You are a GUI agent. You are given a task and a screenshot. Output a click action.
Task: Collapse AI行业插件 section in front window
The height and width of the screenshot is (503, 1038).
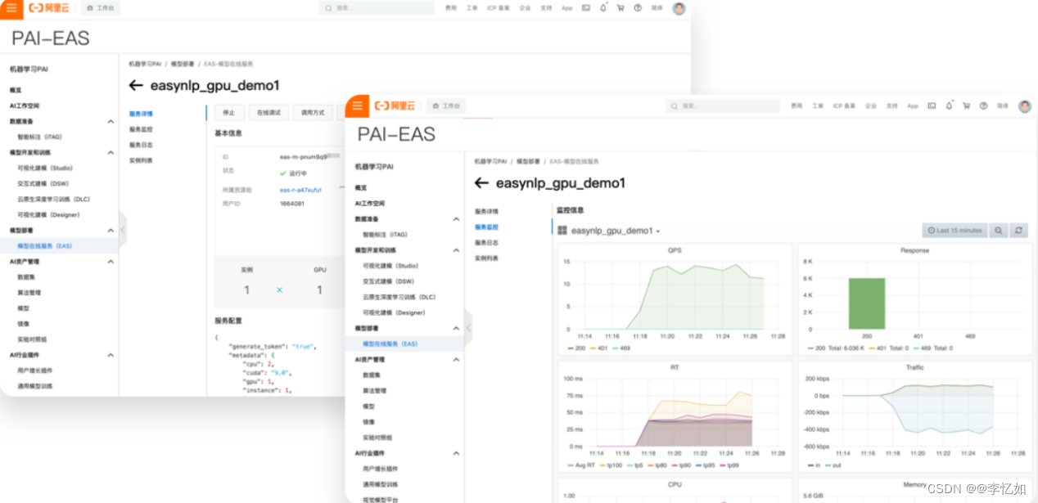456,453
